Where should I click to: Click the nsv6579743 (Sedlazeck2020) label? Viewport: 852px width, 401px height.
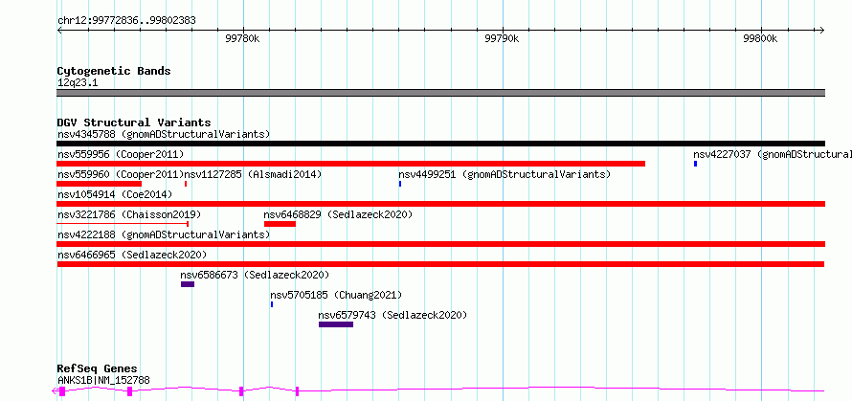(392, 315)
